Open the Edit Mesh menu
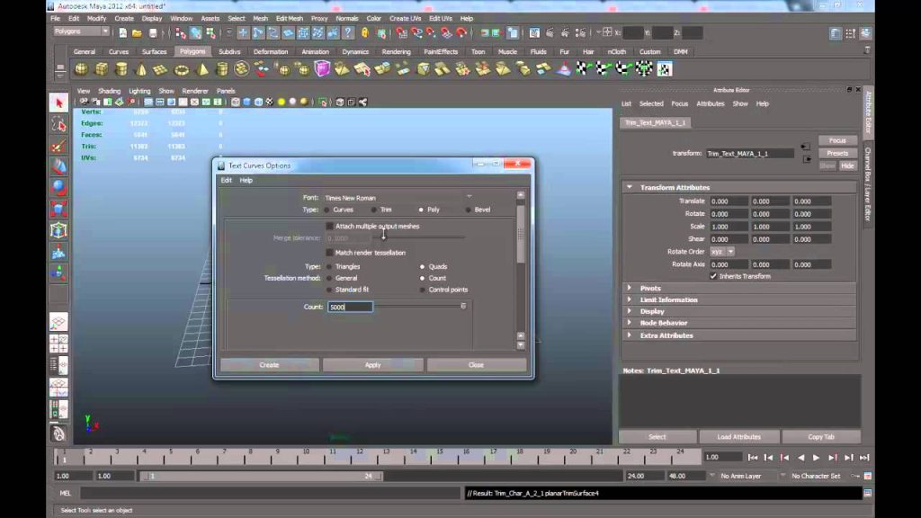The height and width of the screenshot is (518, 921). coord(290,18)
